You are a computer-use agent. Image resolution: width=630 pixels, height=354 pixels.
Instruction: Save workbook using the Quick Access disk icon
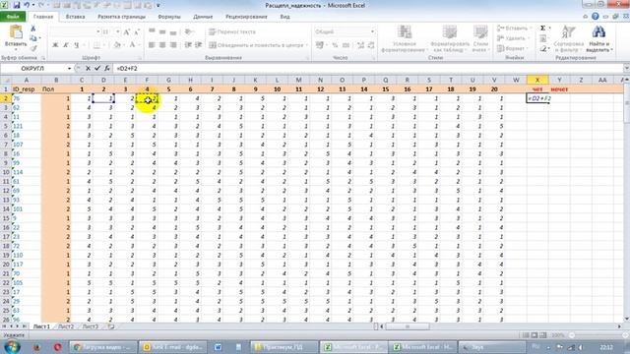point(17,5)
